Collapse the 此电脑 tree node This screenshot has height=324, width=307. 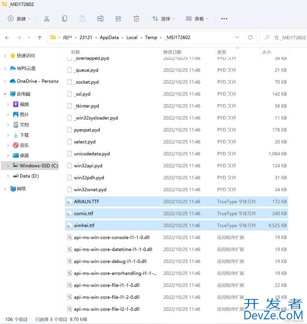pos(5,94)
